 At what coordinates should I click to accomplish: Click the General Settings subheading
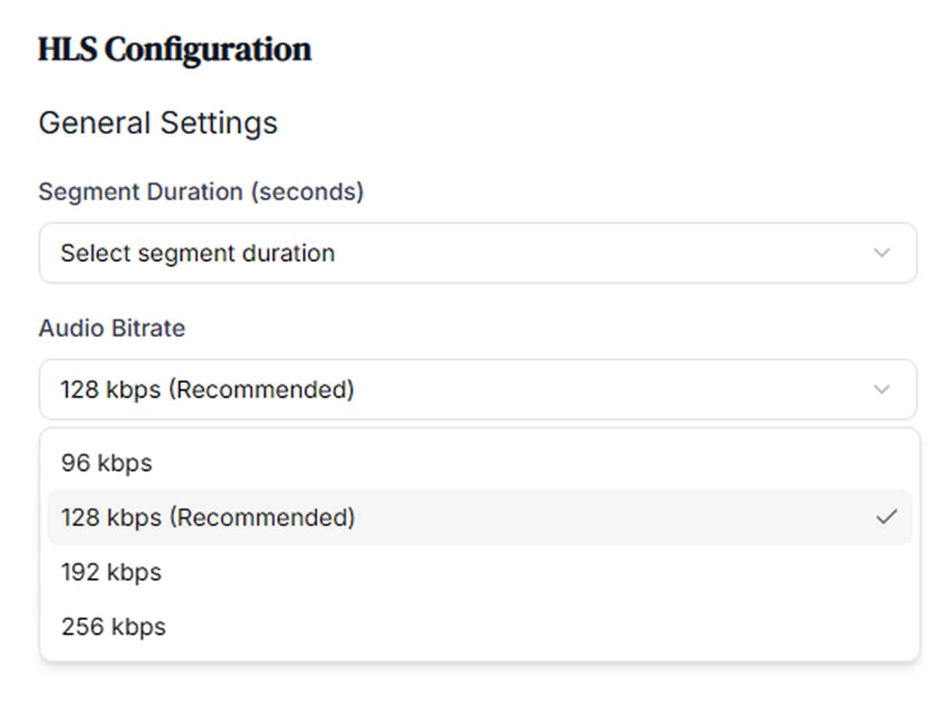tap(158, 123)
